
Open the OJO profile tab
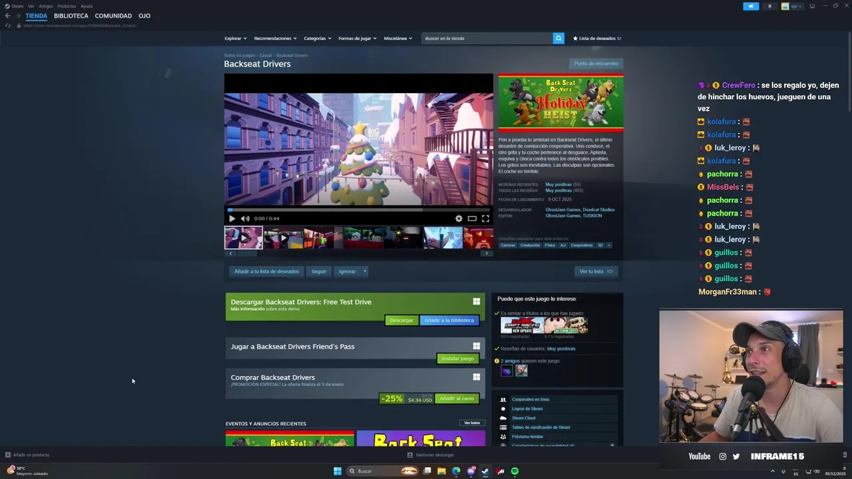144,16
